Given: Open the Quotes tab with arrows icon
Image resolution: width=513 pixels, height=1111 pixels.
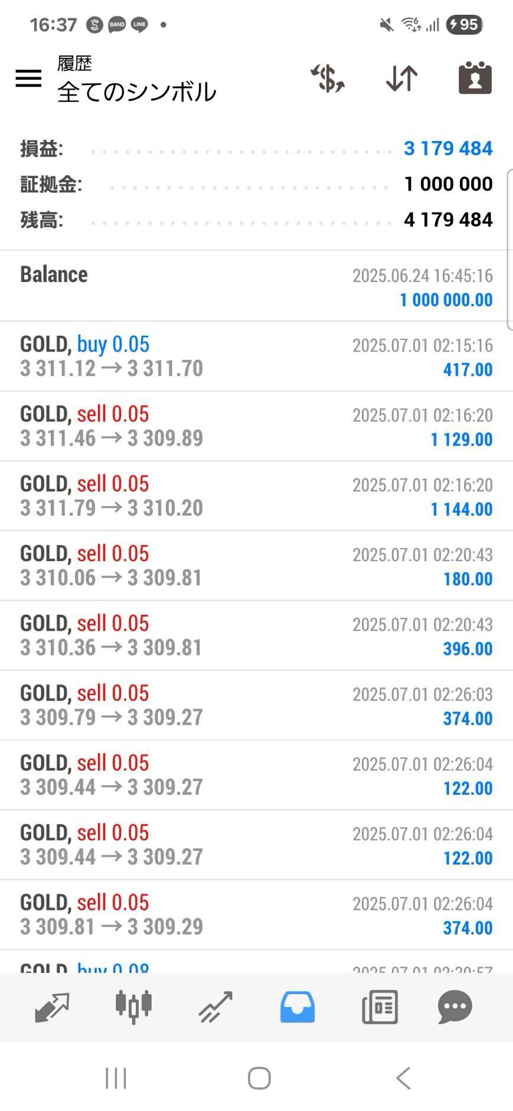Looking at the screenshot, I should pyautogui.click(x=52, y=1007).
